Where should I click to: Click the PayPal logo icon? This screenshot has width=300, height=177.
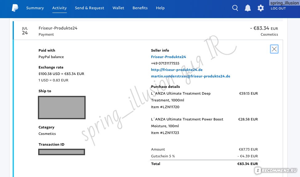15,8
